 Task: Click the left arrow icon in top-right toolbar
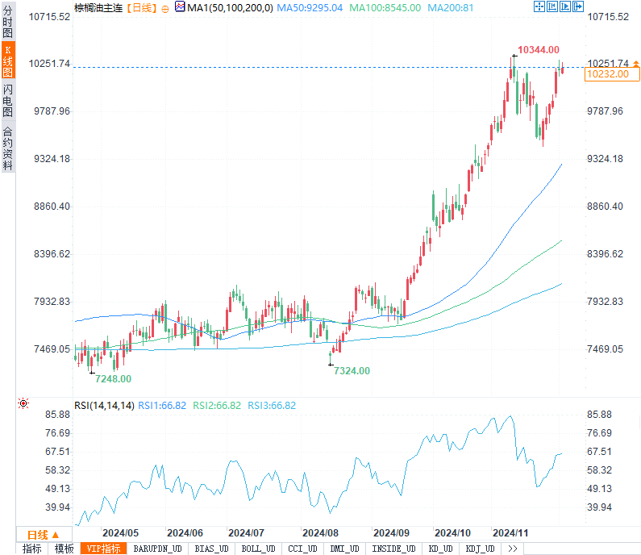pyautogui.click(x=552, y=7)
